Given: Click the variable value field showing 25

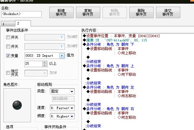Looking at the screenshot, I should [x=33, y=64].
